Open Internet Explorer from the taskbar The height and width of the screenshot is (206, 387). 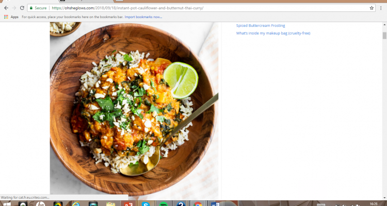tap(76, 203)
